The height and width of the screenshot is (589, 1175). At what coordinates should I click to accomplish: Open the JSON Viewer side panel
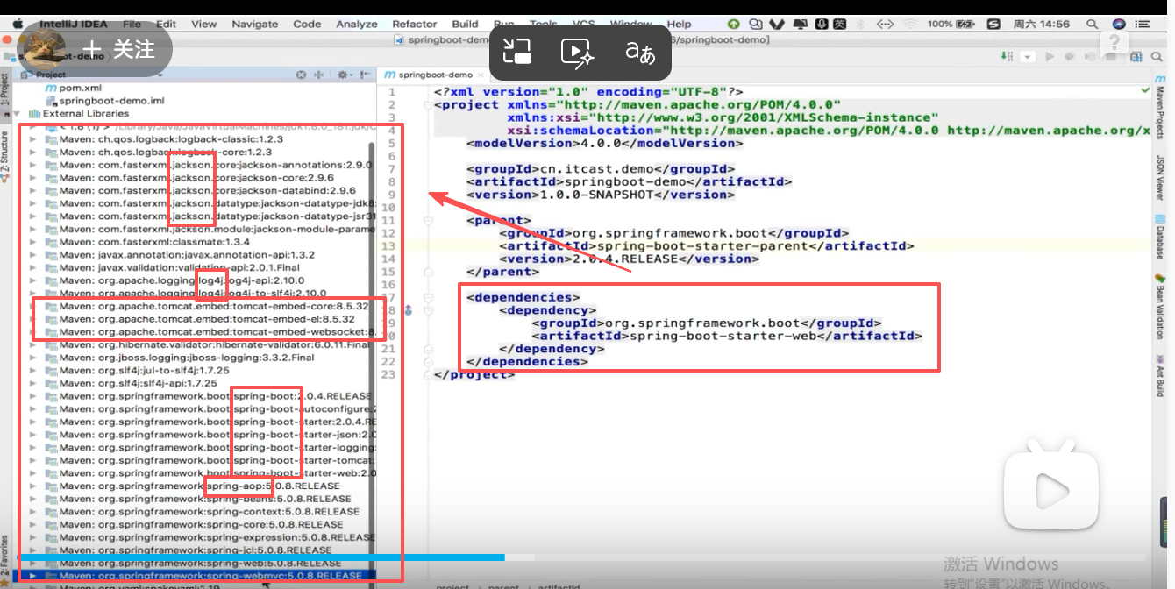click(1160, 178)
